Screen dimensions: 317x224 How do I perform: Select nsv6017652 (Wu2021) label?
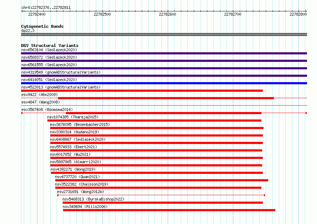pyautogui.click(x=70, y=154)
